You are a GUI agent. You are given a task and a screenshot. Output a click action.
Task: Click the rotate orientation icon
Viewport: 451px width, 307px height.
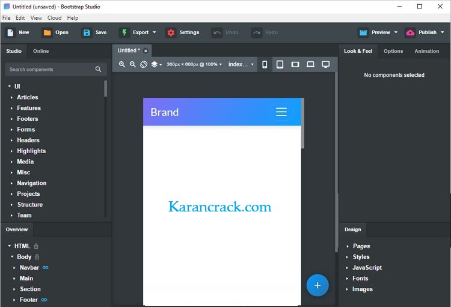click(144, 64)
